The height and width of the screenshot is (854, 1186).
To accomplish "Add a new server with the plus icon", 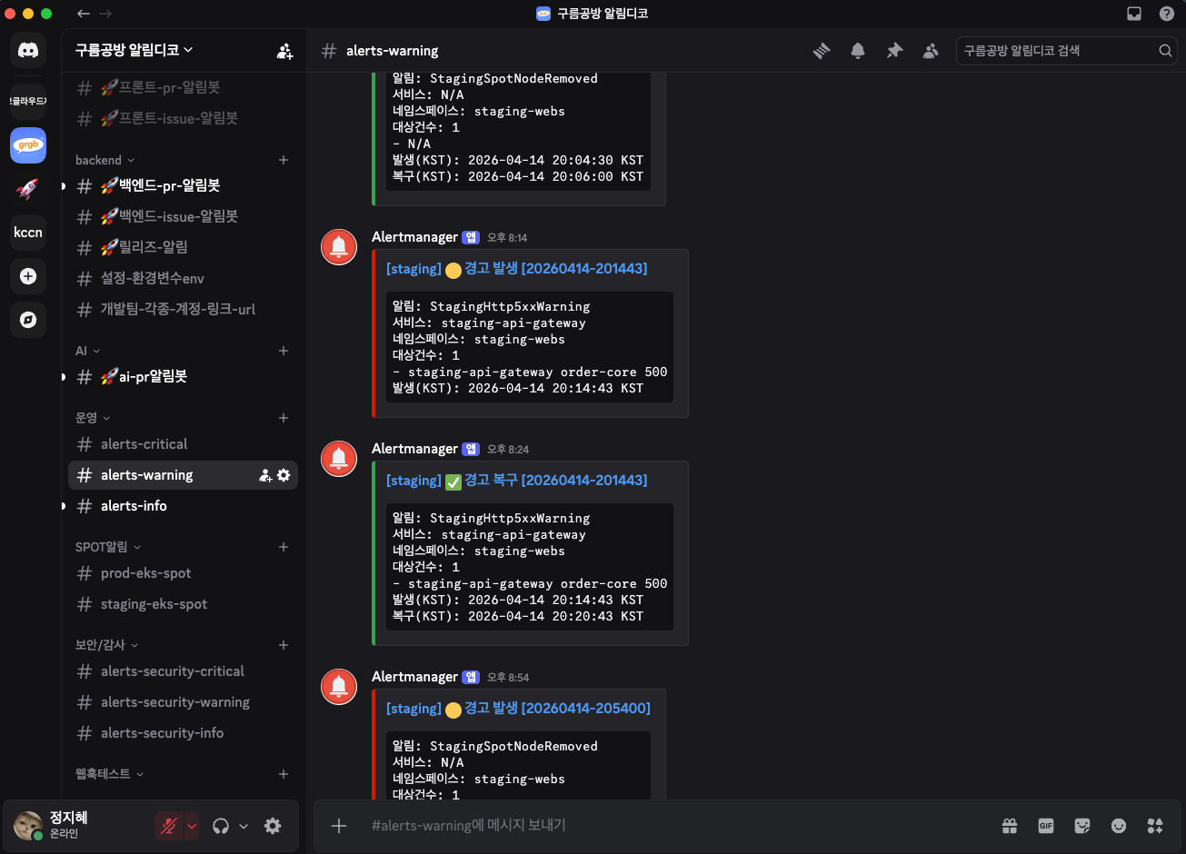I will pyautogui.click(x=28, y=276).
